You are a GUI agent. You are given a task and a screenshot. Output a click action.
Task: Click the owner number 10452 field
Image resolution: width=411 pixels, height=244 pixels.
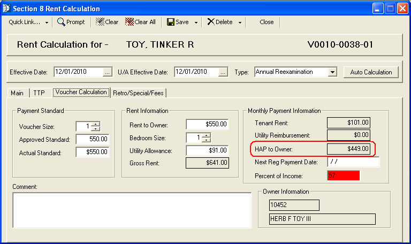pyautogui.click(x=294, y=205)
